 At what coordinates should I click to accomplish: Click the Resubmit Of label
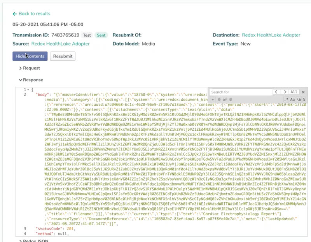[127, 35]
